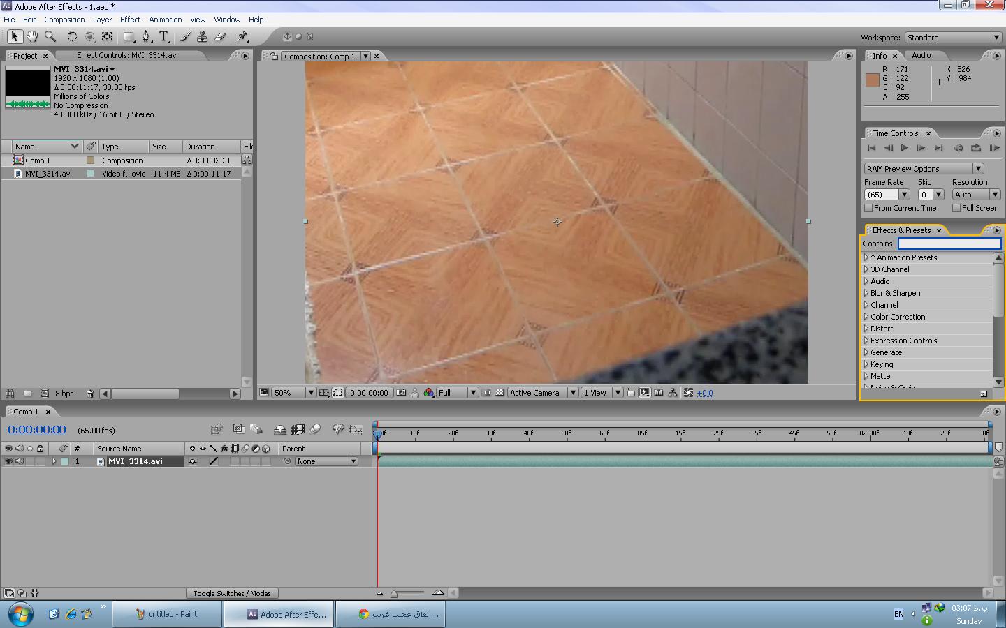Mute audio in Time Controls
Viewport: 1006px width, 628px height.
pyautogui.click(x=958, y=148)
